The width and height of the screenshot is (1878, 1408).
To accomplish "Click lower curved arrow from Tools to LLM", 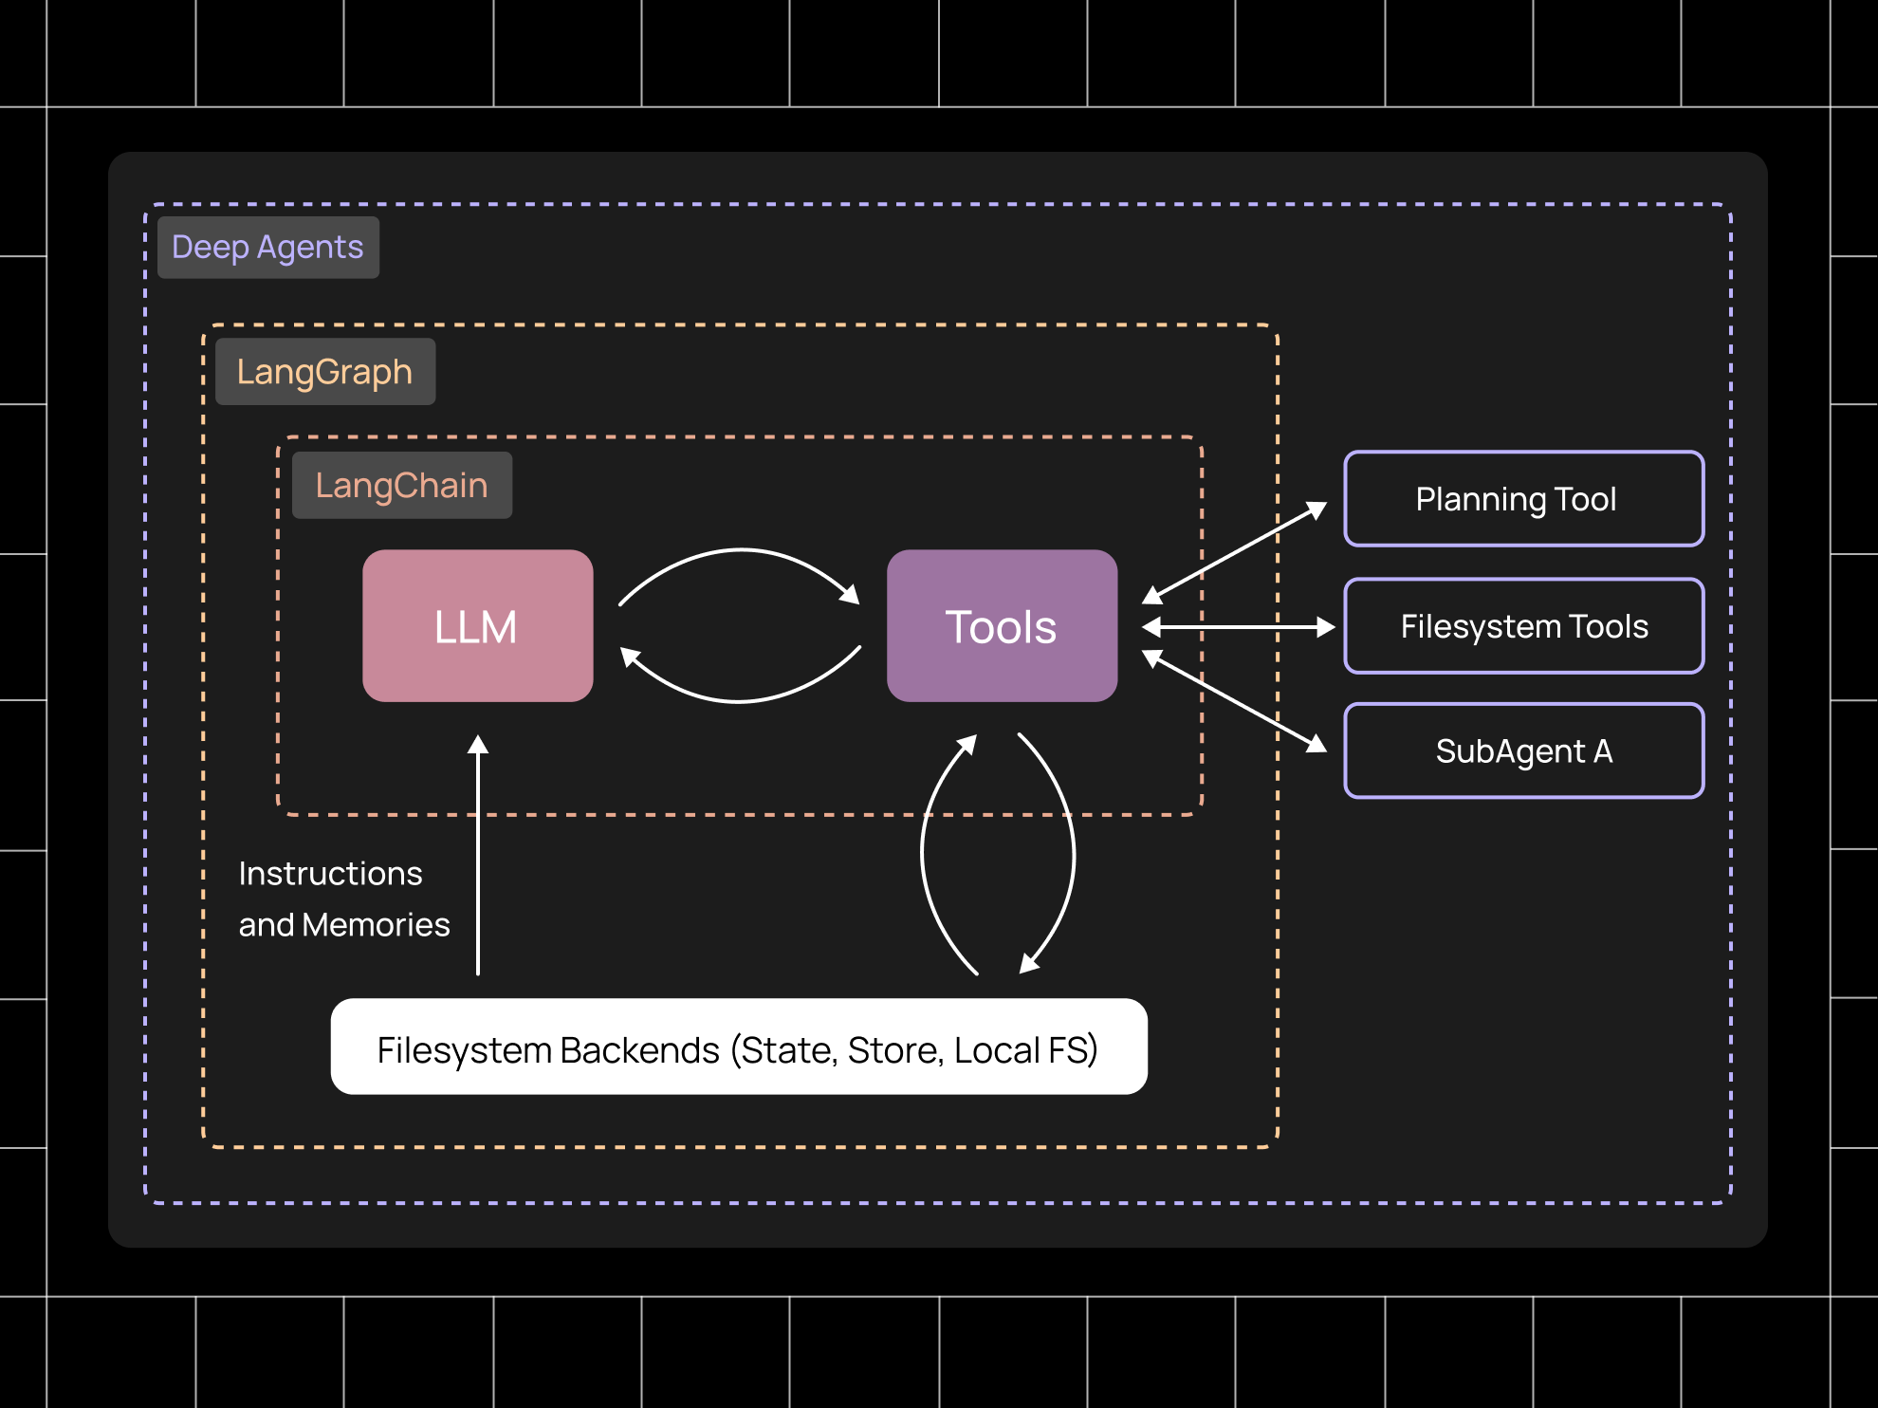I will (x=740, y=701).
